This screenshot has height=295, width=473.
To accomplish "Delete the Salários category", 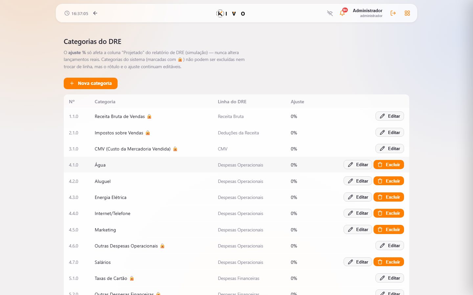I will 389,262.
